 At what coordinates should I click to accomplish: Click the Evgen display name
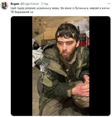(x=15, y=4)
